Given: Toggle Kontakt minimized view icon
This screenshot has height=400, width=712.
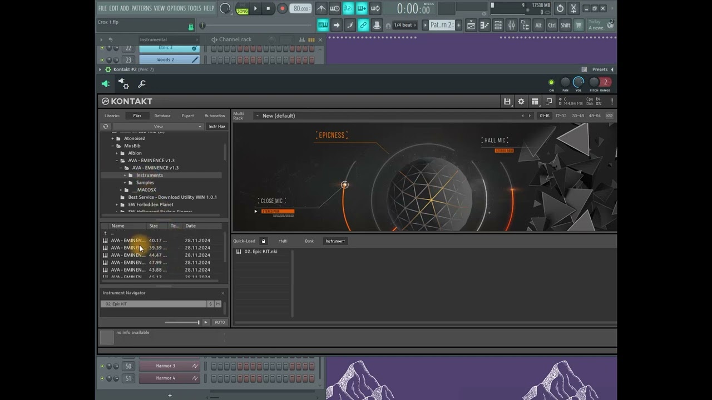Looking at the screenshot, I should (x=549, y=102).
